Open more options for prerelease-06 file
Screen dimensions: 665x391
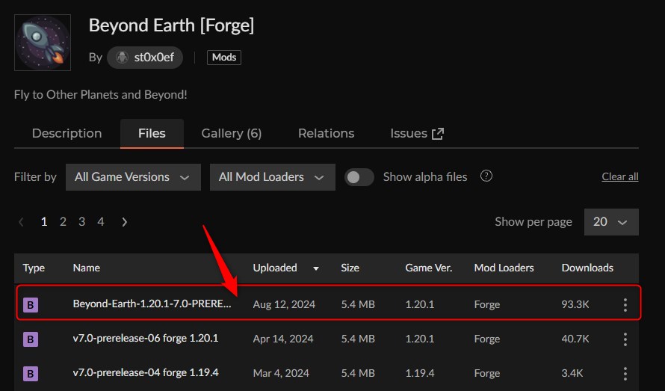pos(625,339)
